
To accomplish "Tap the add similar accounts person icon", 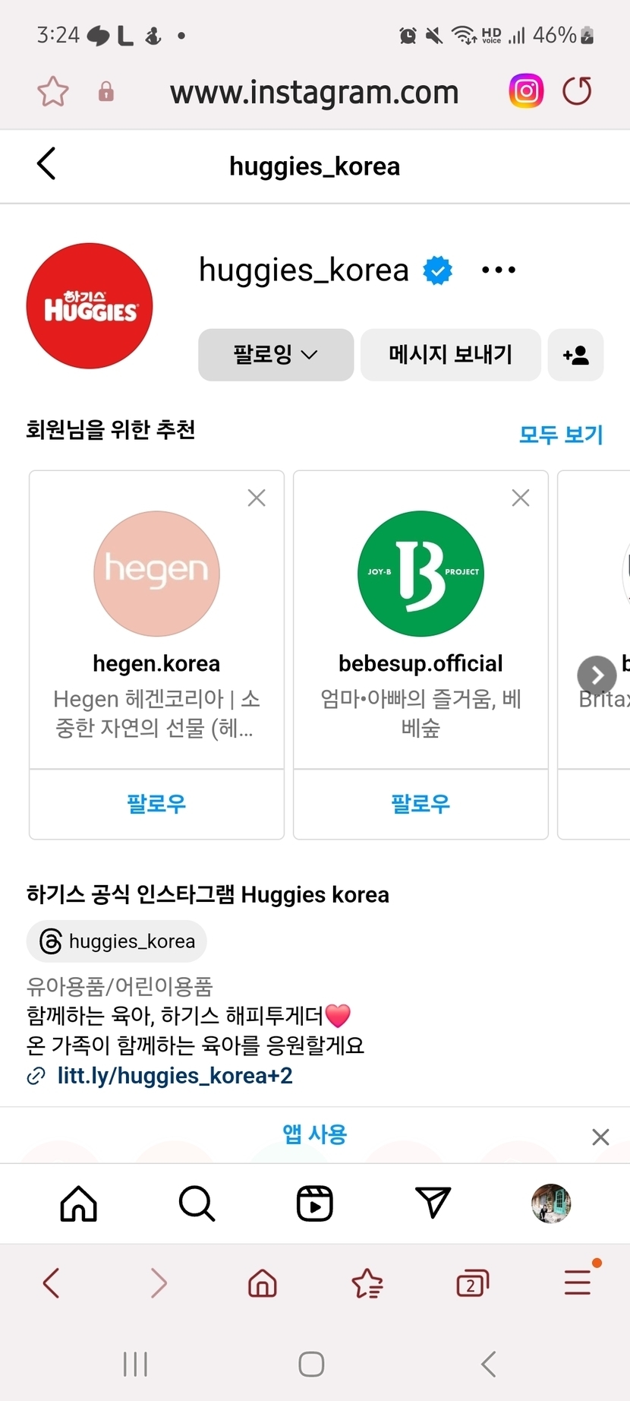I will [575, 355].
